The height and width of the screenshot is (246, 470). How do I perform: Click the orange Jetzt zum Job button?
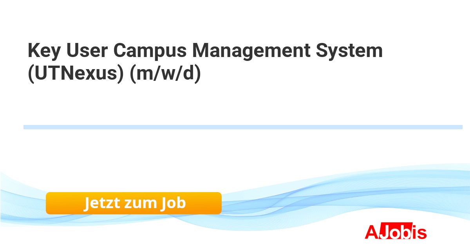pyautogui.click(x=134, y=203)
